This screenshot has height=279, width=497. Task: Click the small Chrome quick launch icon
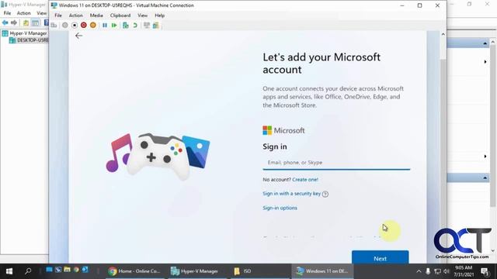(76, 270)
